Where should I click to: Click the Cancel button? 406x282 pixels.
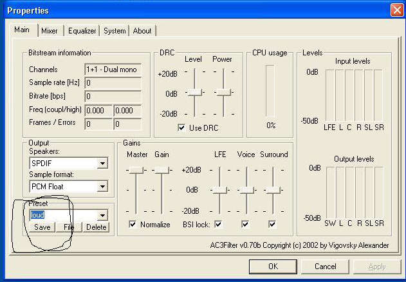click(x=325, y=266)
